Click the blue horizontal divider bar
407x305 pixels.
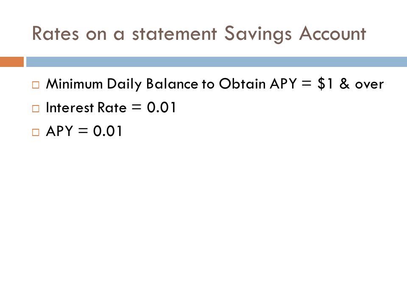(x=217, y=62)
